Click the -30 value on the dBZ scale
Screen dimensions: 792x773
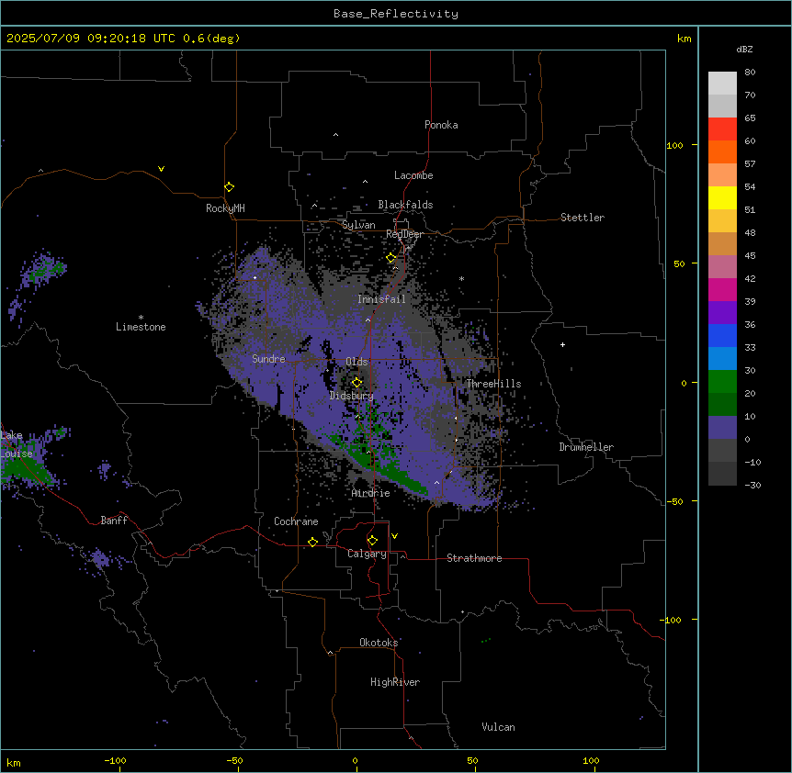[x=752, y=485]
